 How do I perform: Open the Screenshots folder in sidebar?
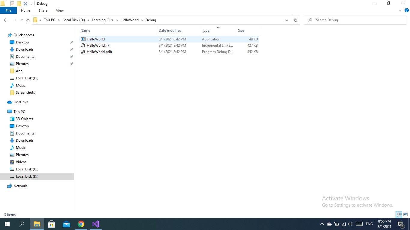click(25, 93)
